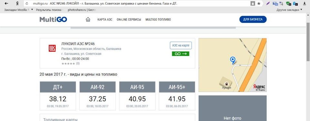
Task: Click the price value 40.95
Action: click(137, 99)
